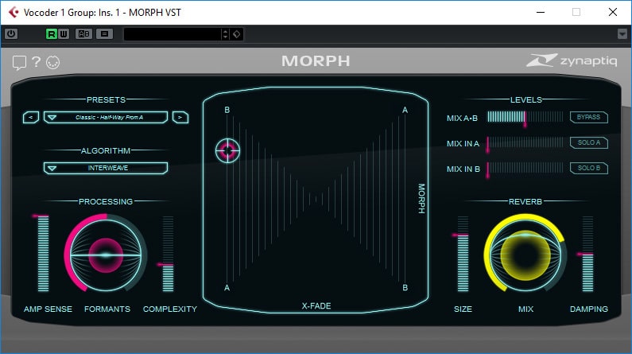Toggle the Read automation R button
The height and width of the screenshot is (354, 632).
point(51,34)
